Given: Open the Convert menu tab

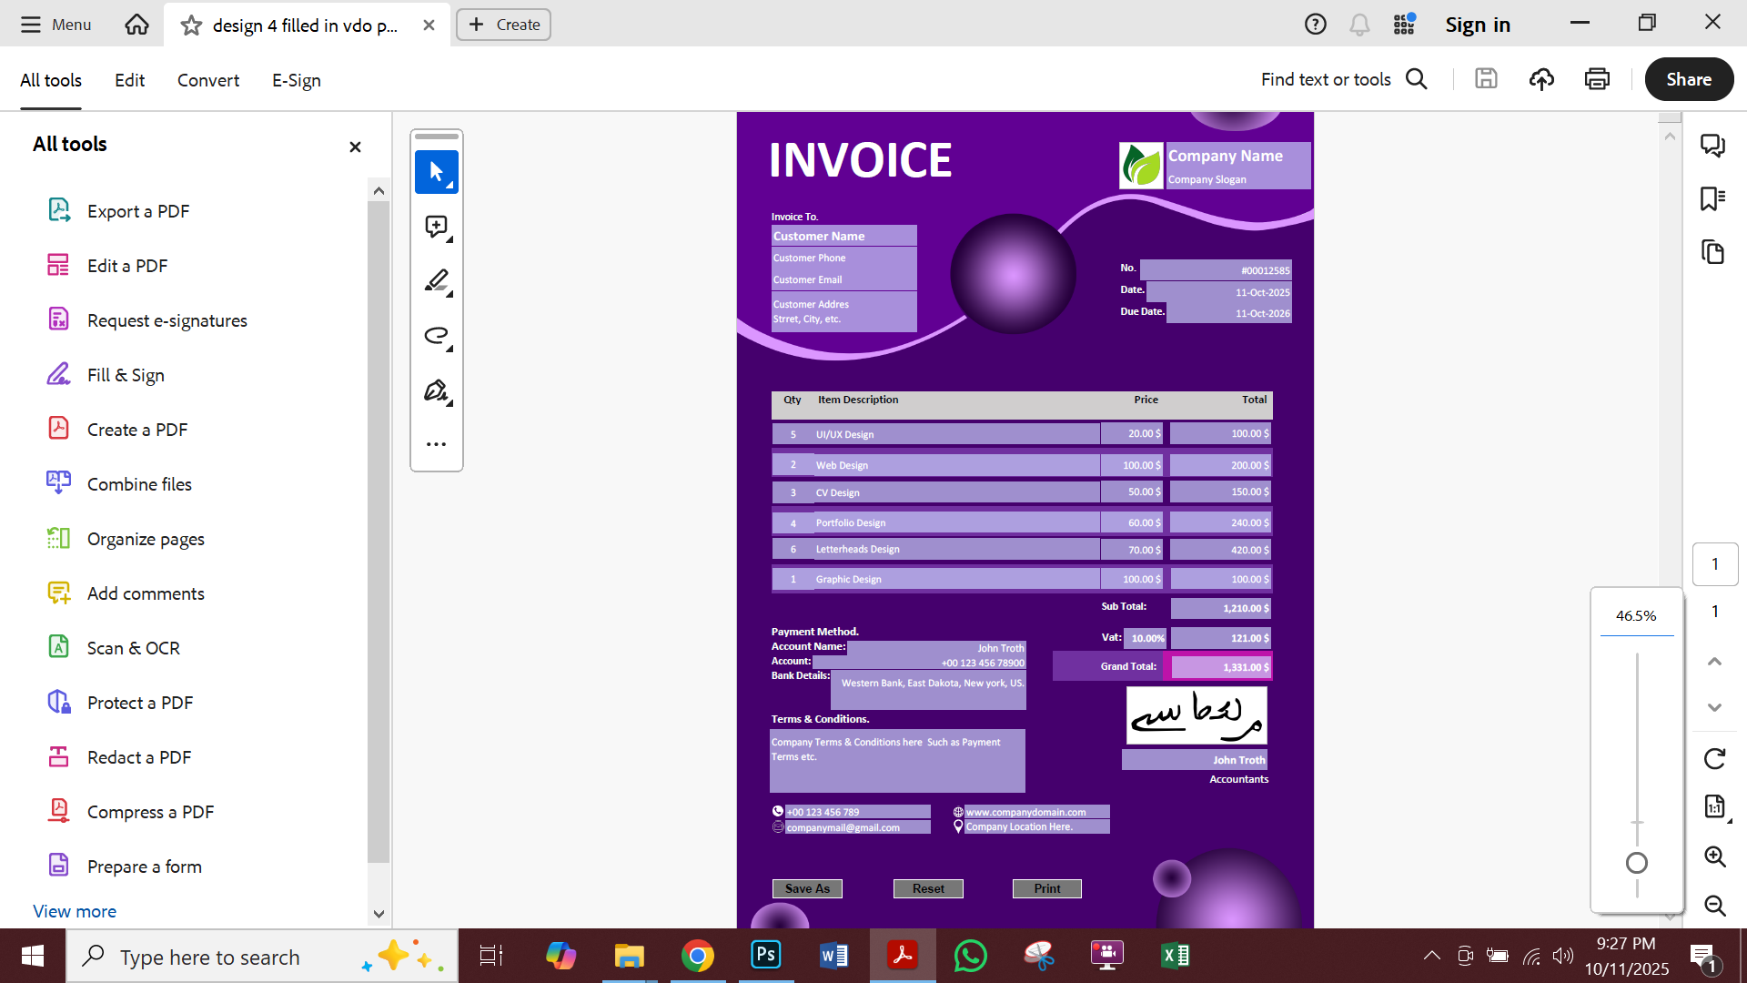Looking at the screenshot, I should tap(208, 80).
